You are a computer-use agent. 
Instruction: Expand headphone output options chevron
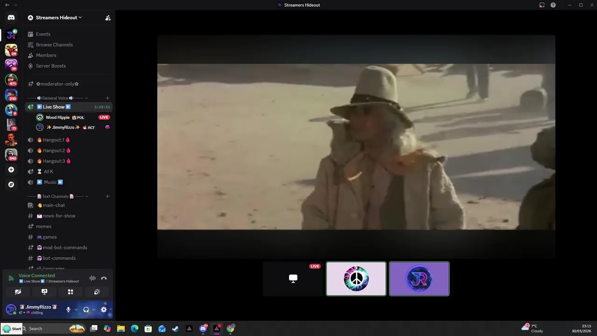point(94,309)
